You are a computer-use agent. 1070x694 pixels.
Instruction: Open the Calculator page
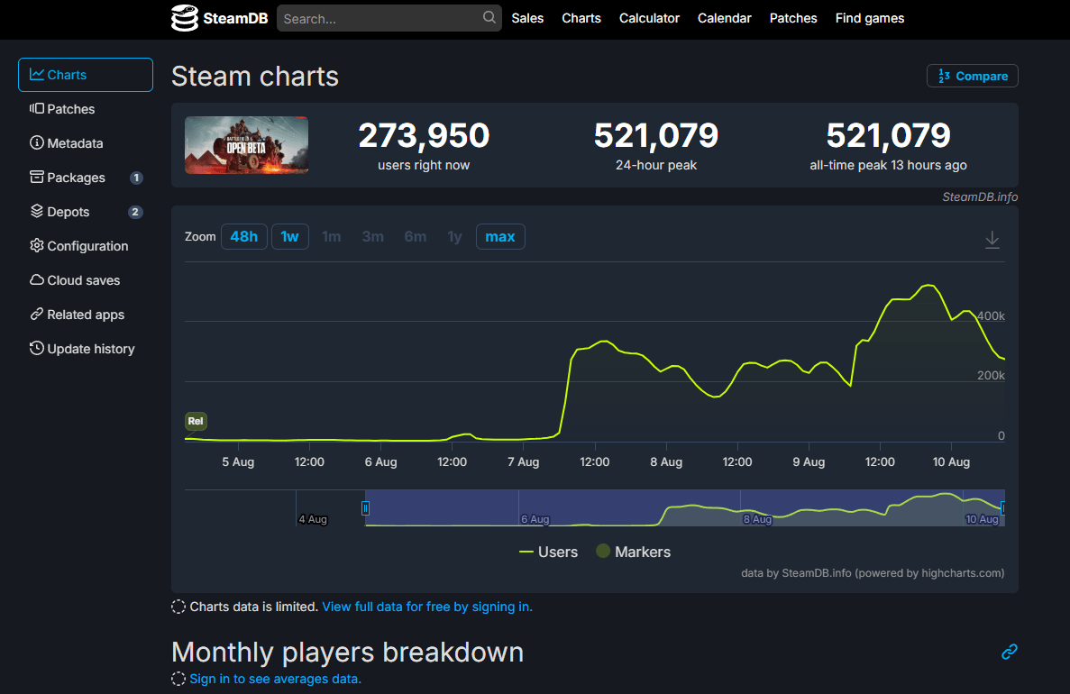649,18
